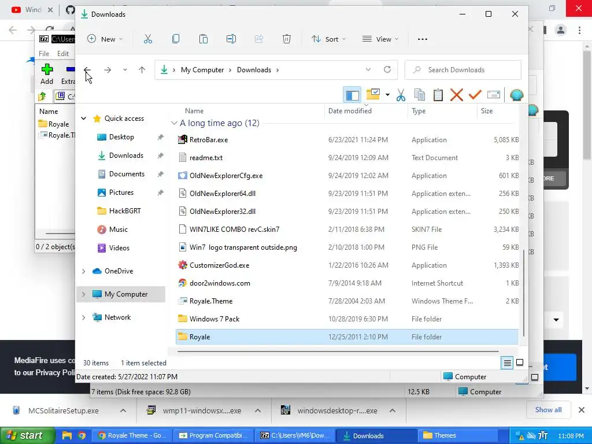Click Downloads in the address breadcrumb

254,70
